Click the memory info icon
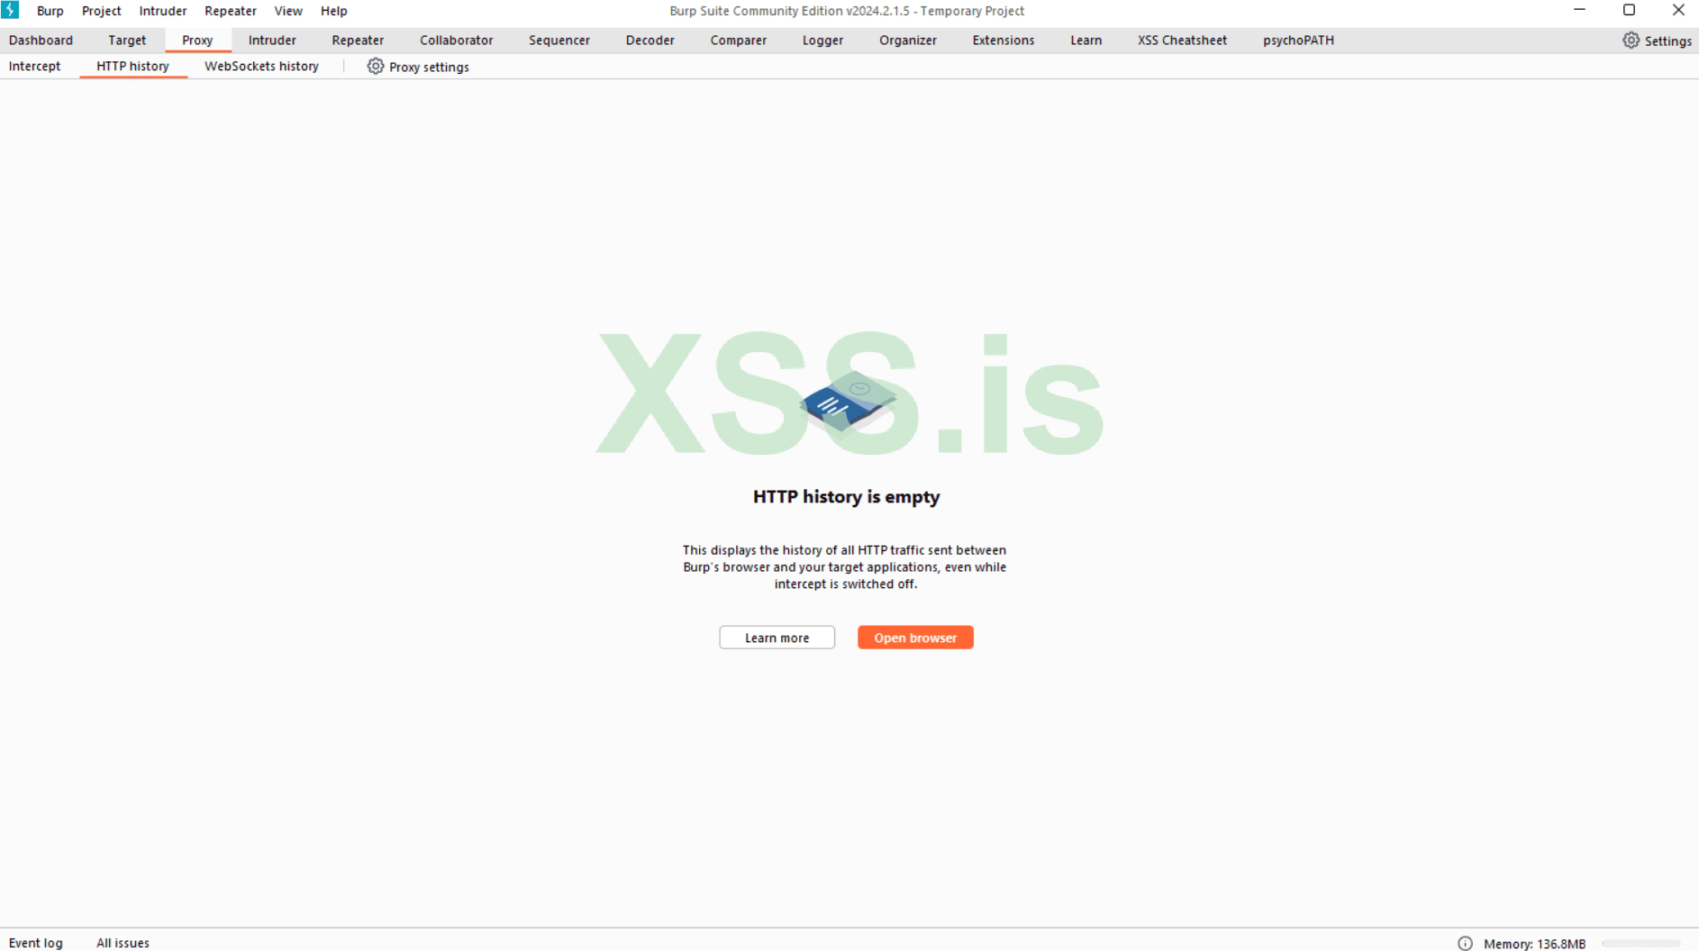 tap(1465, 943)
